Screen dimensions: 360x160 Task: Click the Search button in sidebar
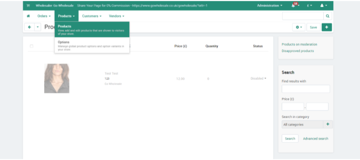point(290,138)
